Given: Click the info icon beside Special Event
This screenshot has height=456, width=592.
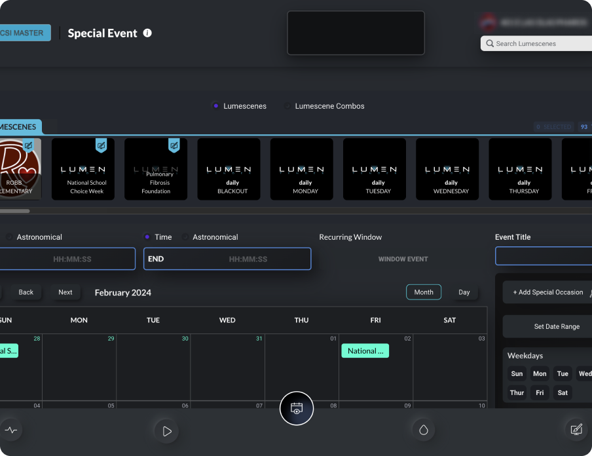Looking at the screenshot, I should 147,33.
